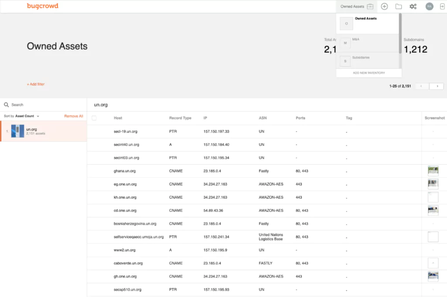Screen dimensions: 447x297
Task: Click the 1,212 Subdomains count
Action: pos(416,50)
